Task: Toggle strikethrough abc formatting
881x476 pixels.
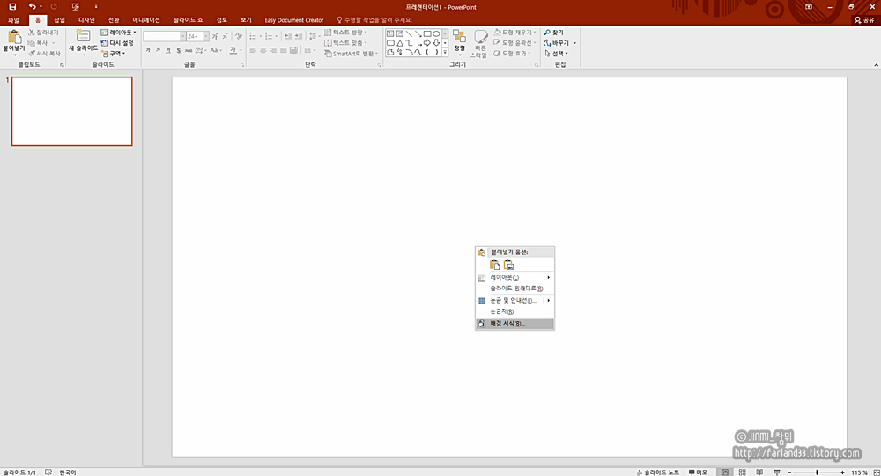Action: point(189,50)
